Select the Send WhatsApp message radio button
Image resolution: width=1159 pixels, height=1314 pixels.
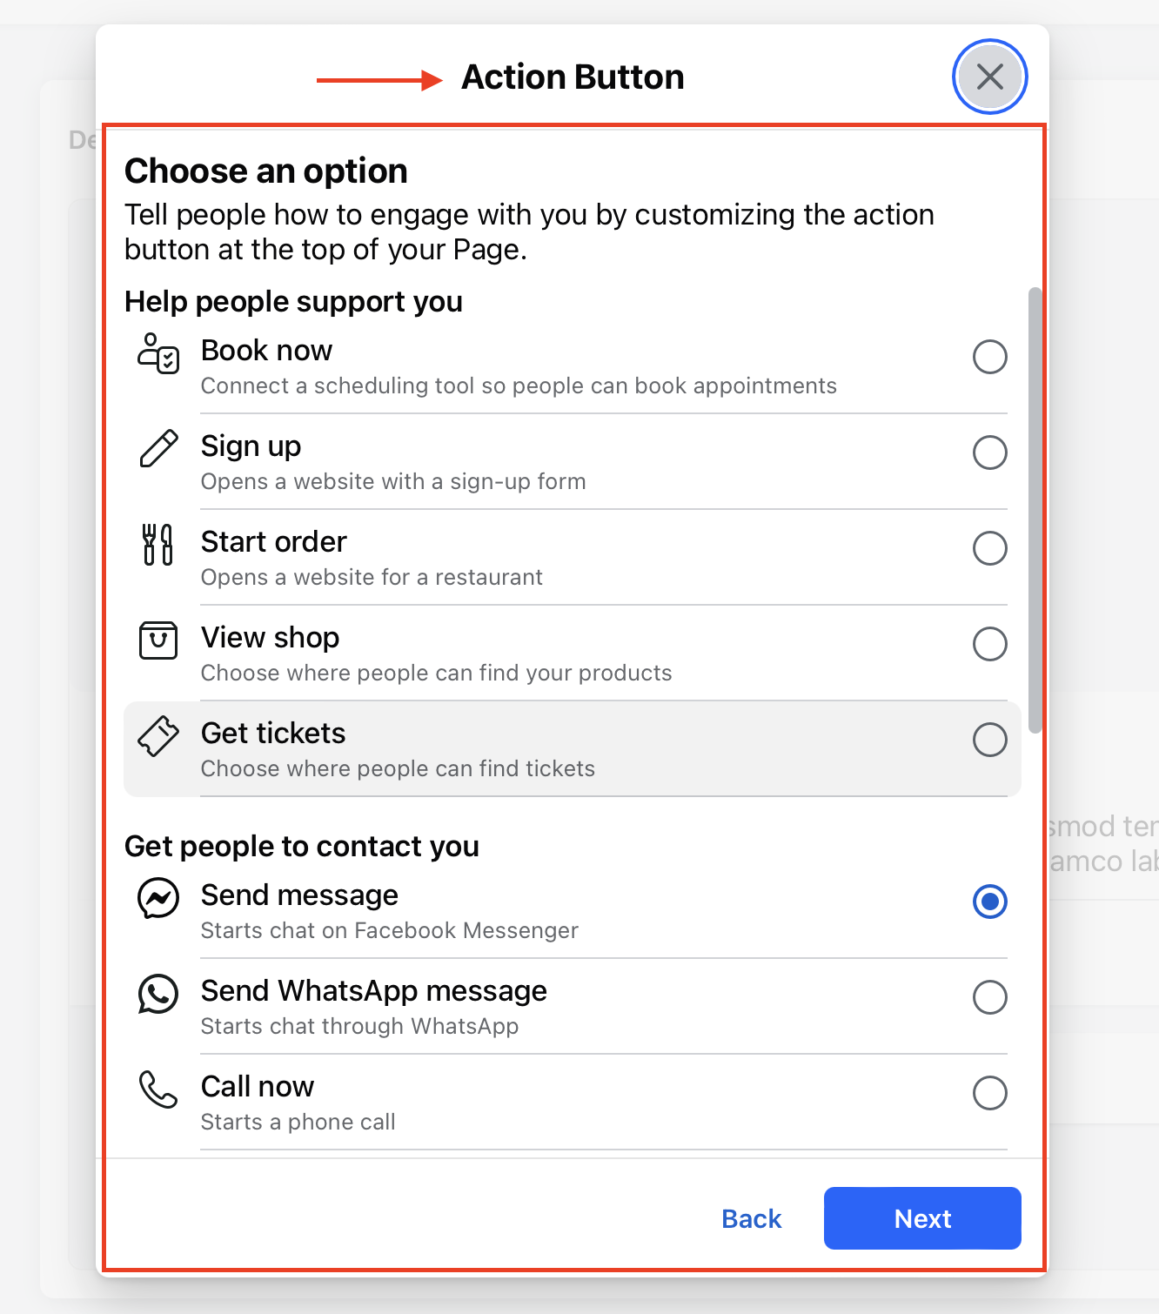[x=990, y=997]
